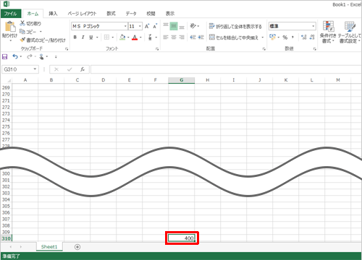Select the Sheet1 worksheet tab

[x=49, y=247]
